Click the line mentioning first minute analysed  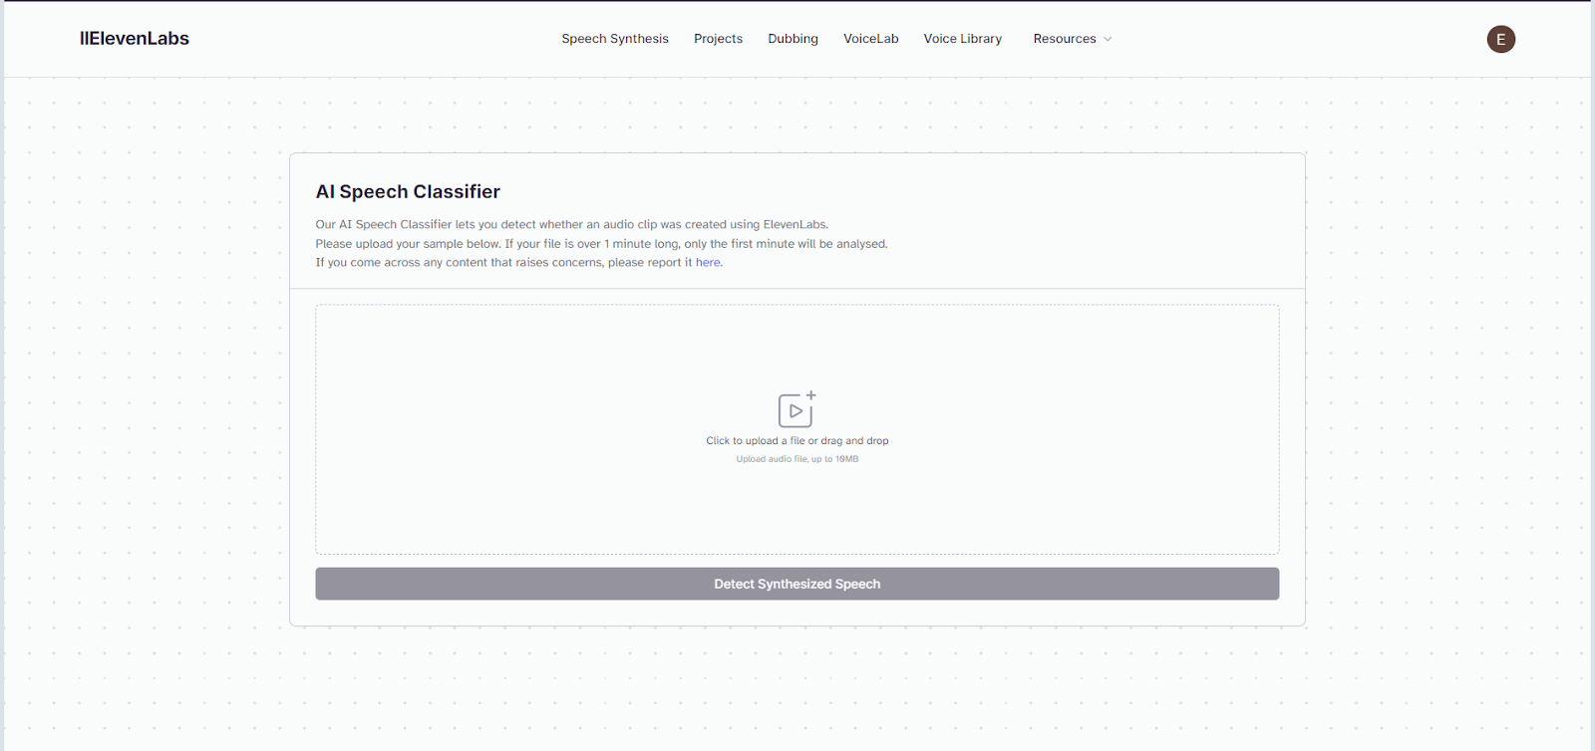[x=601, y=244]
